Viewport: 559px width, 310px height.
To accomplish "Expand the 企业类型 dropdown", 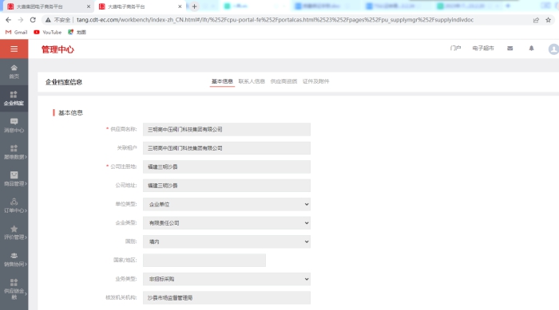I will 227,223.
